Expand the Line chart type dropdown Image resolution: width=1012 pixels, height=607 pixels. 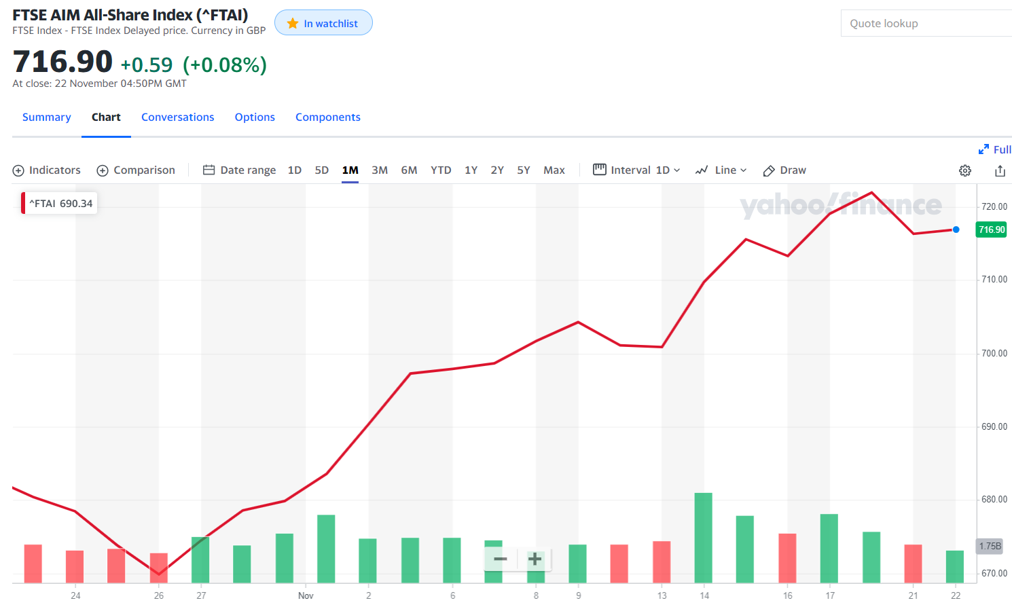pos(721,170)
